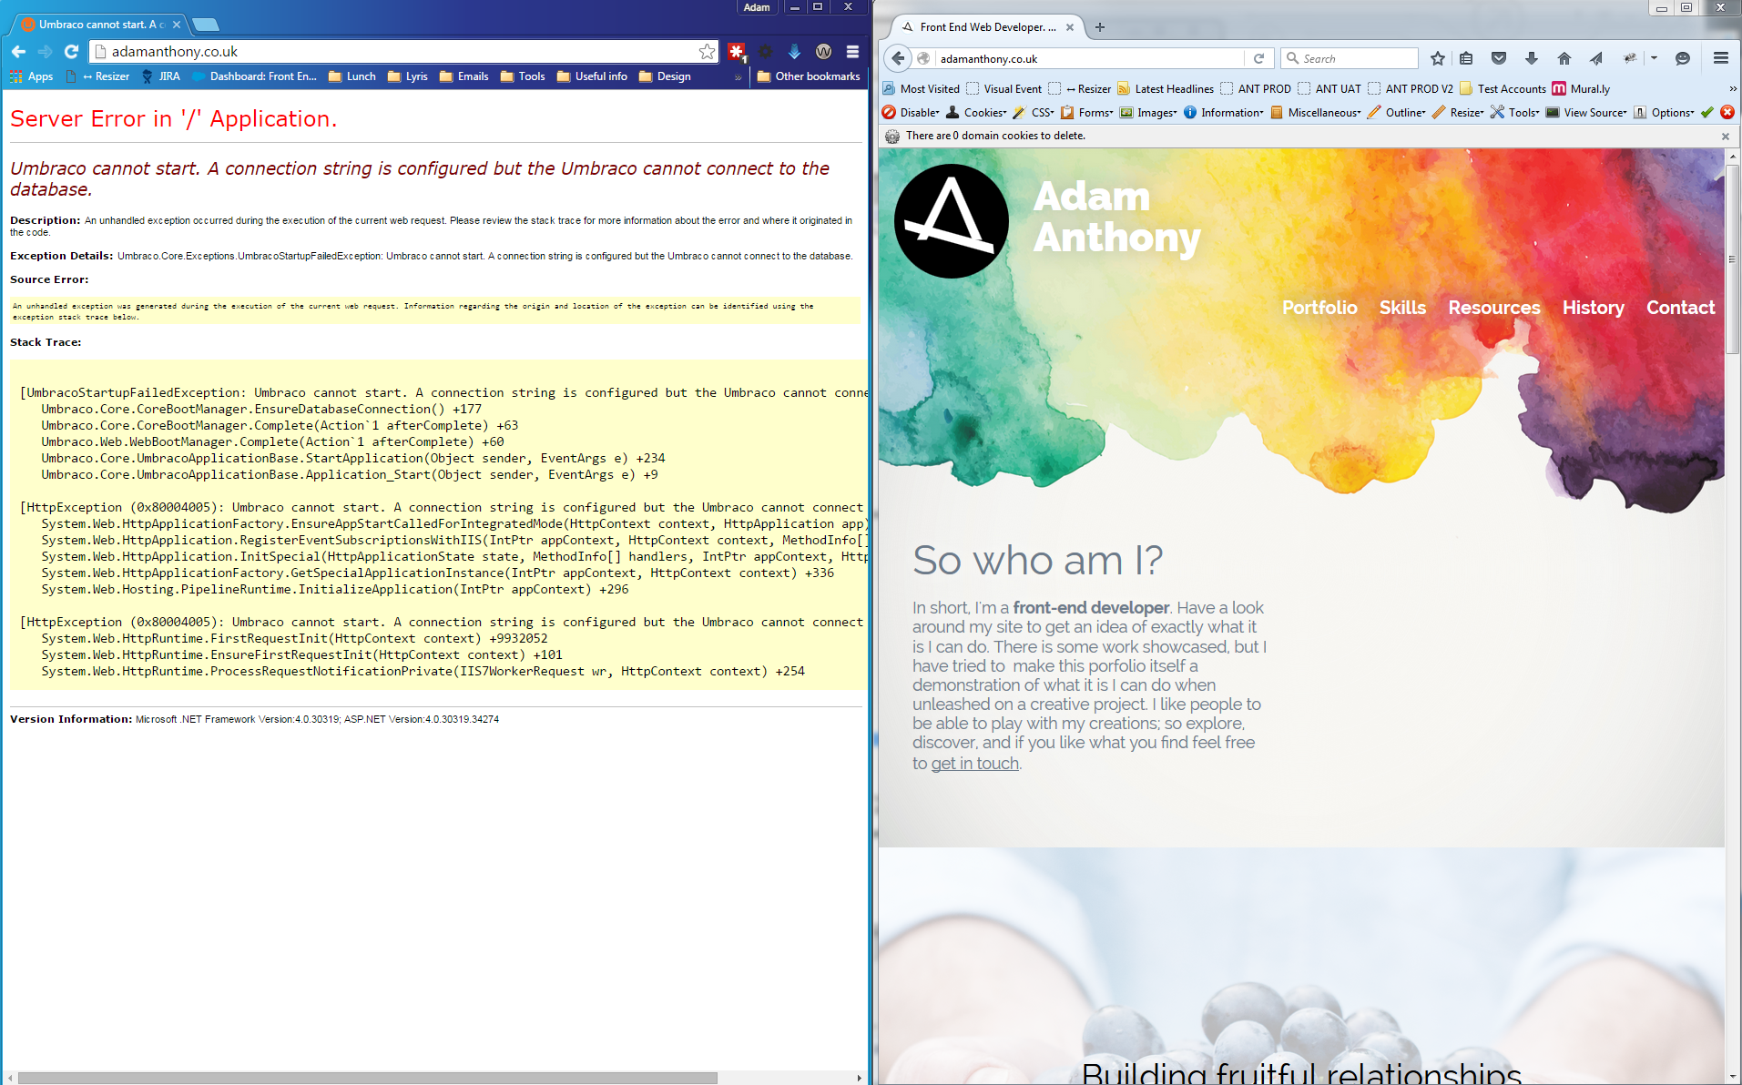Open the Most Visited bookmark in Firefox
Image resolution: width=1742 pixels, height=1085 pixels.
(922, 88)
